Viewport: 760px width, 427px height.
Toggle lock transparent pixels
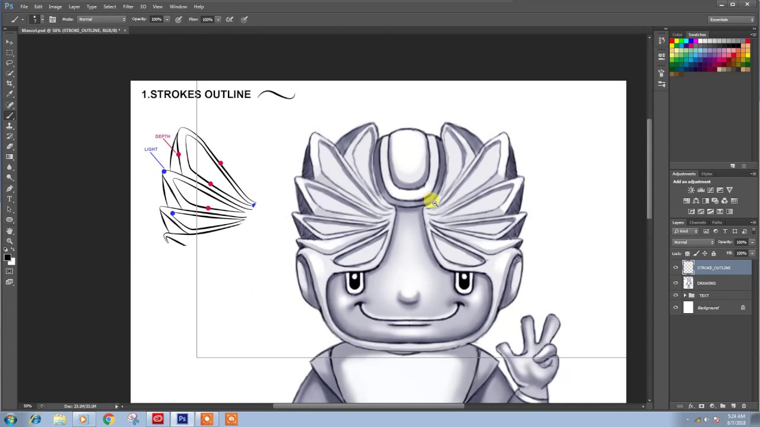[x=687, y=253]
